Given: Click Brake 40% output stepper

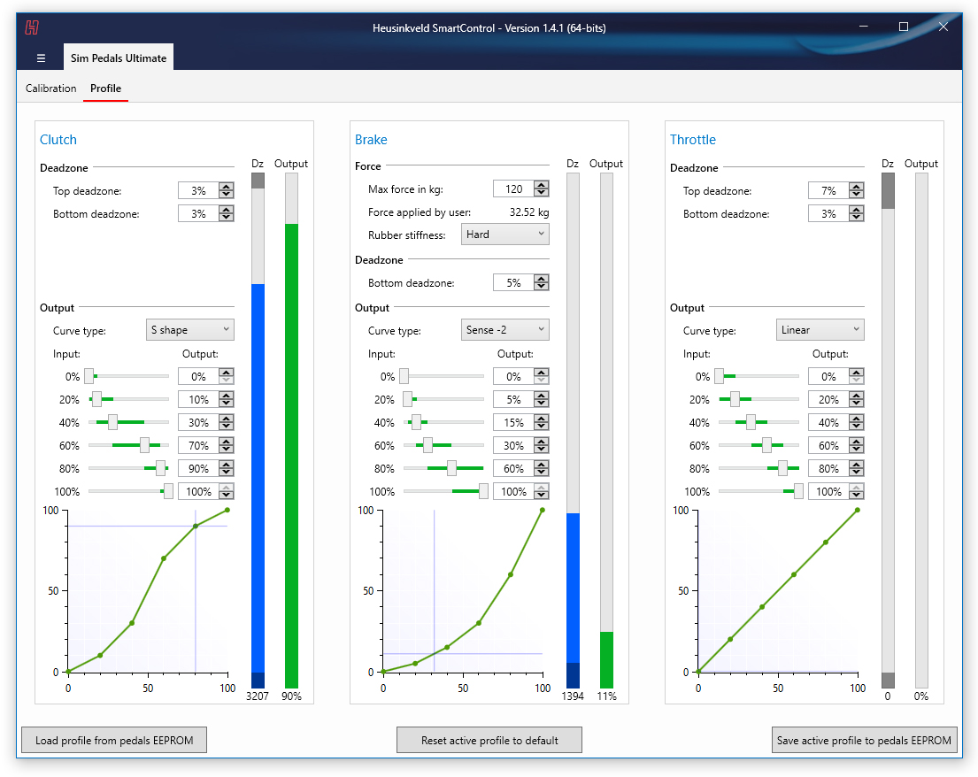Looking at the screenshot, I should (x=542, y=423).
